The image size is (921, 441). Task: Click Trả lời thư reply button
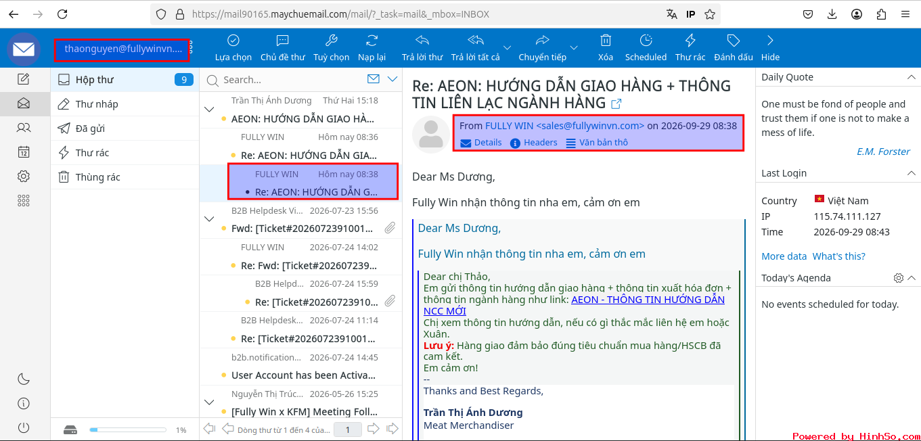point(422,48)
